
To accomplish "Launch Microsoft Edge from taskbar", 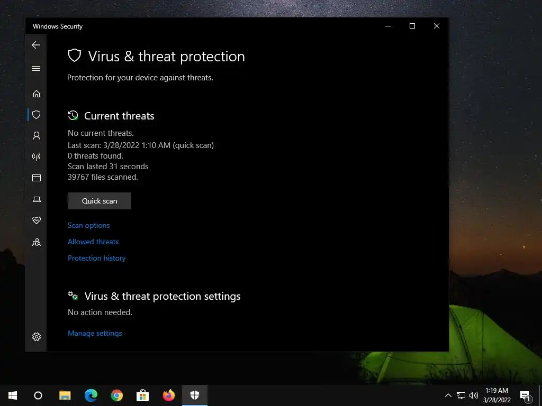I will [x=91, y=395].
